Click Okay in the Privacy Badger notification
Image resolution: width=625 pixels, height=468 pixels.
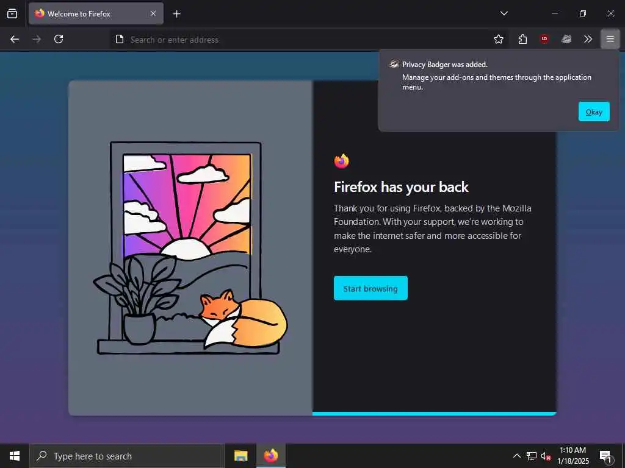(594, 112)
